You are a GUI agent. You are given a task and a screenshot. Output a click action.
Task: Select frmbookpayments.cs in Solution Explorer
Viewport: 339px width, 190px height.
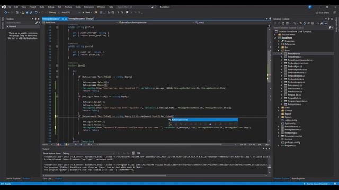[x=298, y=63]
